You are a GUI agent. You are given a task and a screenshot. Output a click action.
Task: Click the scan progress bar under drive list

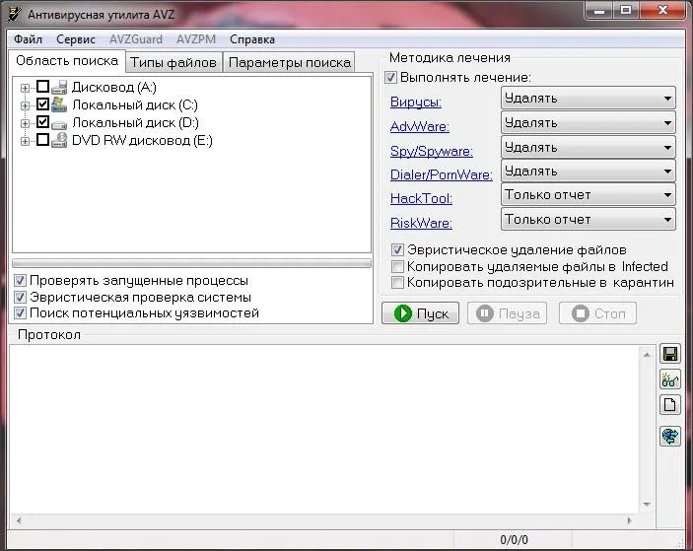(191, 263)
